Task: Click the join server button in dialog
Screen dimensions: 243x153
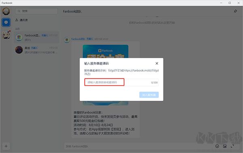Action: pyautogui.click(x=149, y=95)
